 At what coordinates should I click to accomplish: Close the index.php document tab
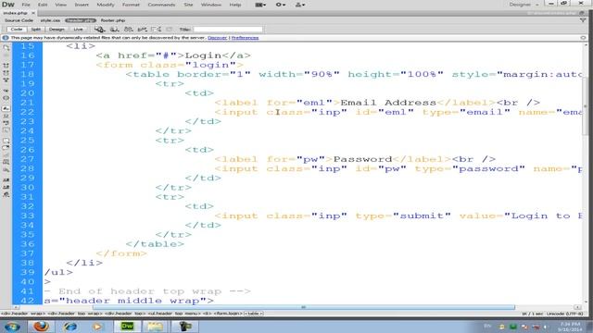click(33, 13)
